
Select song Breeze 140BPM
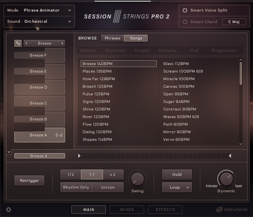119,63
